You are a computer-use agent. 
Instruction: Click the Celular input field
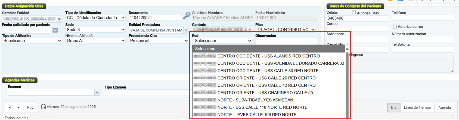(x=357, y=18)
